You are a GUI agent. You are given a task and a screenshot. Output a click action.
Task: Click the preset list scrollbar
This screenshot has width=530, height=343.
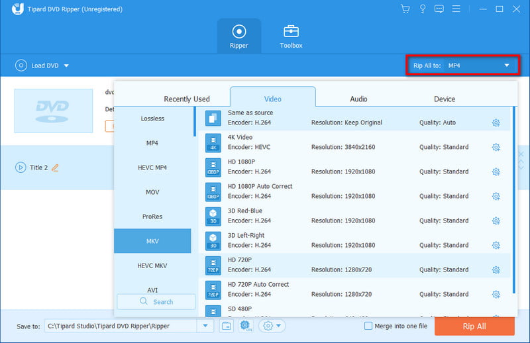pos(514,200)
